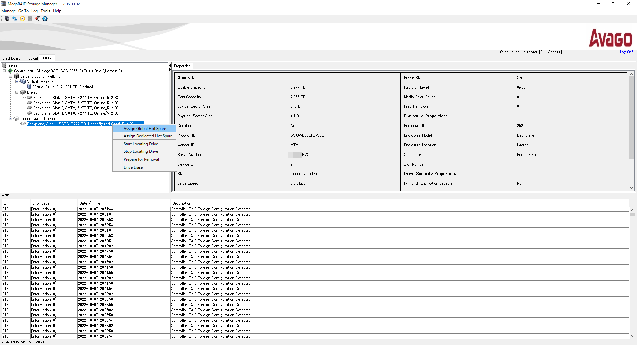This screenshot has height=345, width=637.
Task: Choose Stop Locating Drive
Action: click(145, 151)
